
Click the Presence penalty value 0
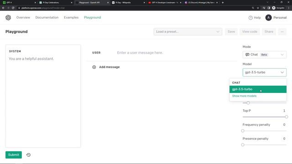284,138
